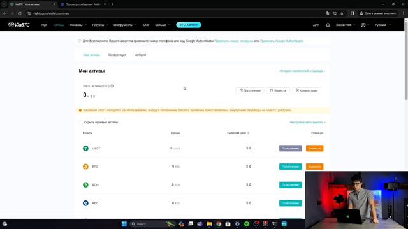Switch to the История tab

140,55
